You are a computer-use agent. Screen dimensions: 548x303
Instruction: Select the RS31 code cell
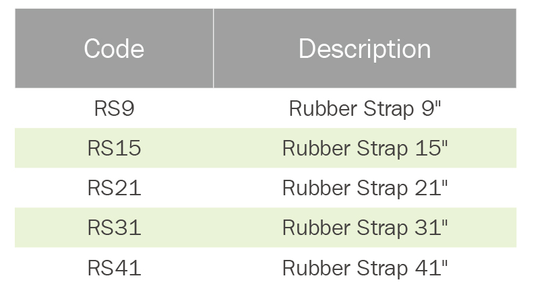click(114, 228)
